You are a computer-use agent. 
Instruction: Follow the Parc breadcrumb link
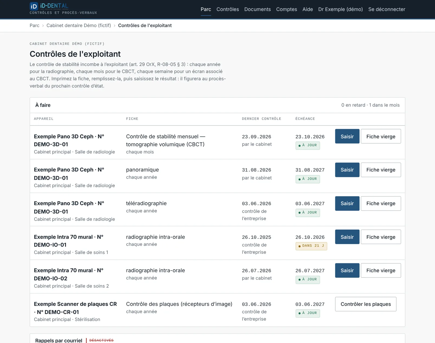[35, 25]
